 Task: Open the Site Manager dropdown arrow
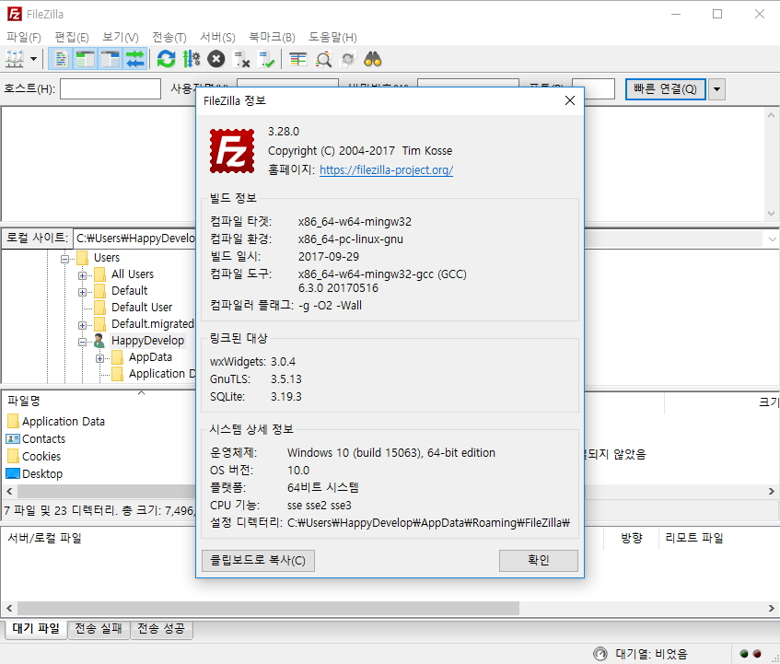33,59
